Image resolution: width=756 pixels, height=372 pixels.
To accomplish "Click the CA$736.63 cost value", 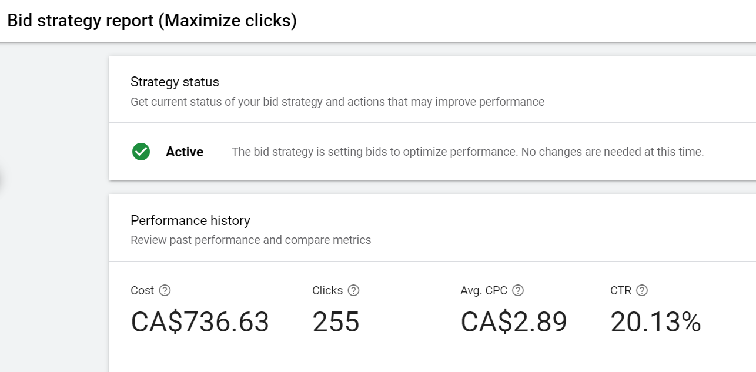I will point(200,322).
